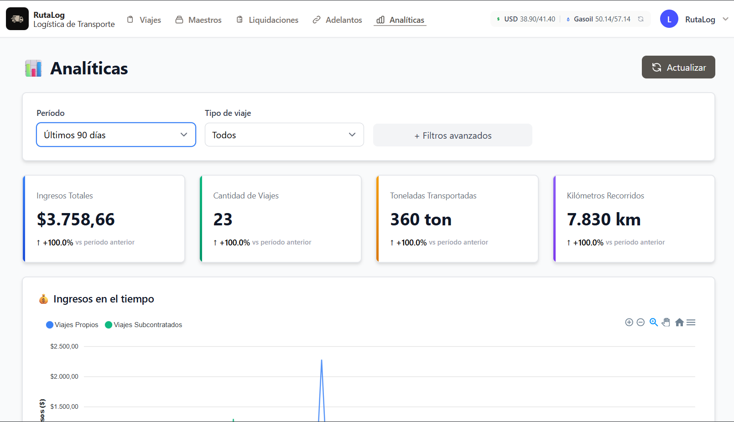Click the 360 ton value
734x422 pixels.
pyautogui.click(x=421, y=219)
